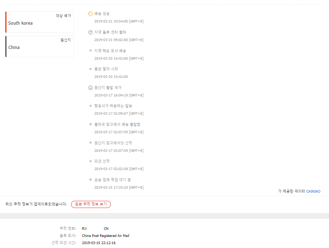
Task: Open the CAINIAO data provider link
Action: 313,191
